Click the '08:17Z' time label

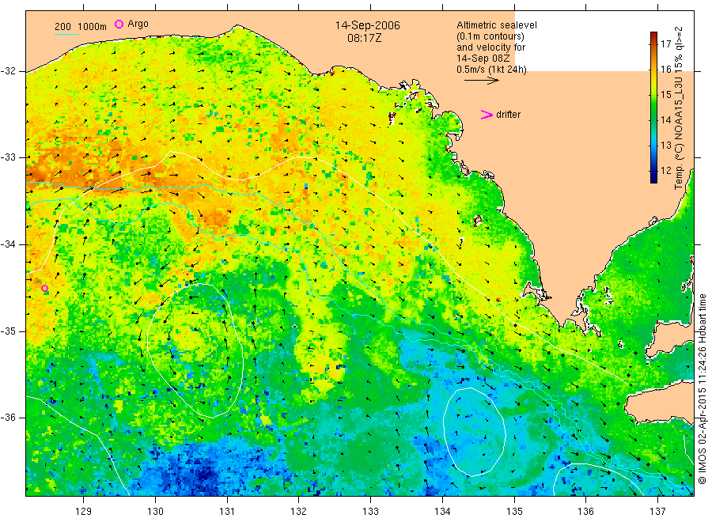365,38
